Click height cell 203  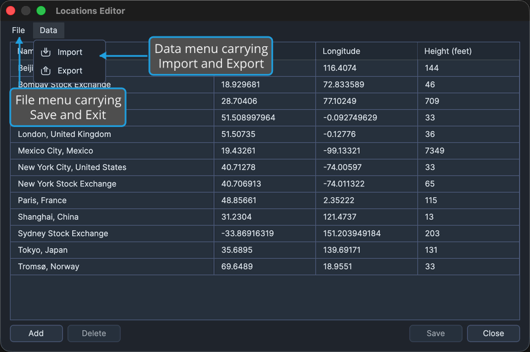[468, 234]
